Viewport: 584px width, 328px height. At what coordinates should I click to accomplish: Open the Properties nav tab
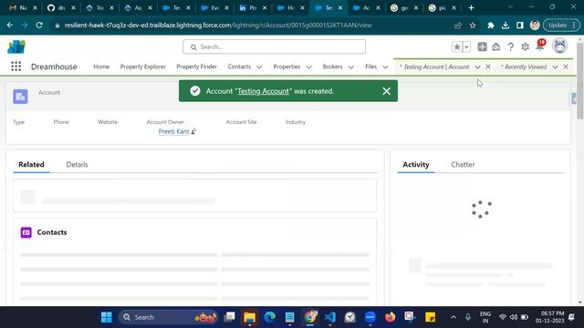coord(287,67)
